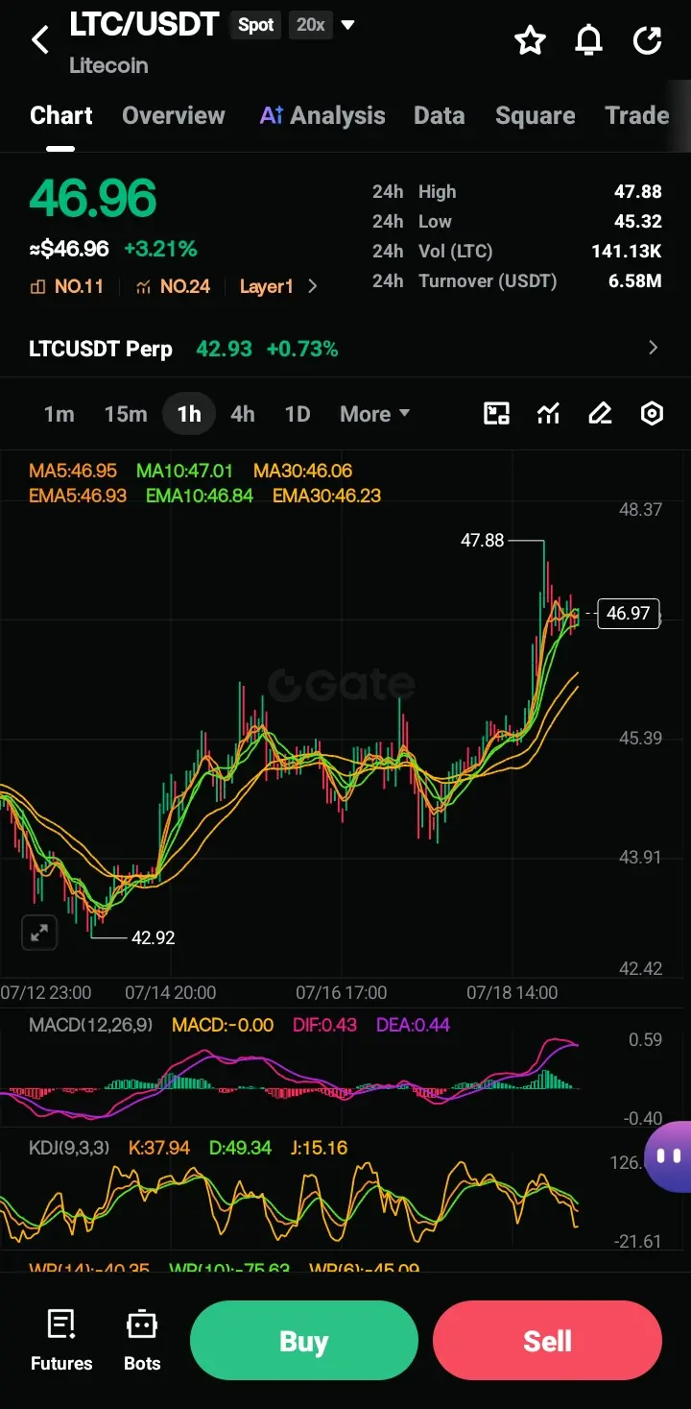
Task: Tap the NO.11 market cap rank
Action: pos(67,286)
